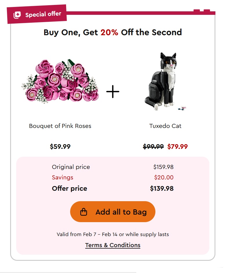Click the bold $139.98 offer total

pos(162,188)
